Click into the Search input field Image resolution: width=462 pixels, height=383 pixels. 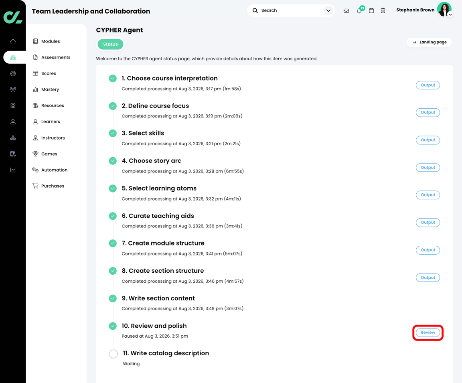pos(291,10)
